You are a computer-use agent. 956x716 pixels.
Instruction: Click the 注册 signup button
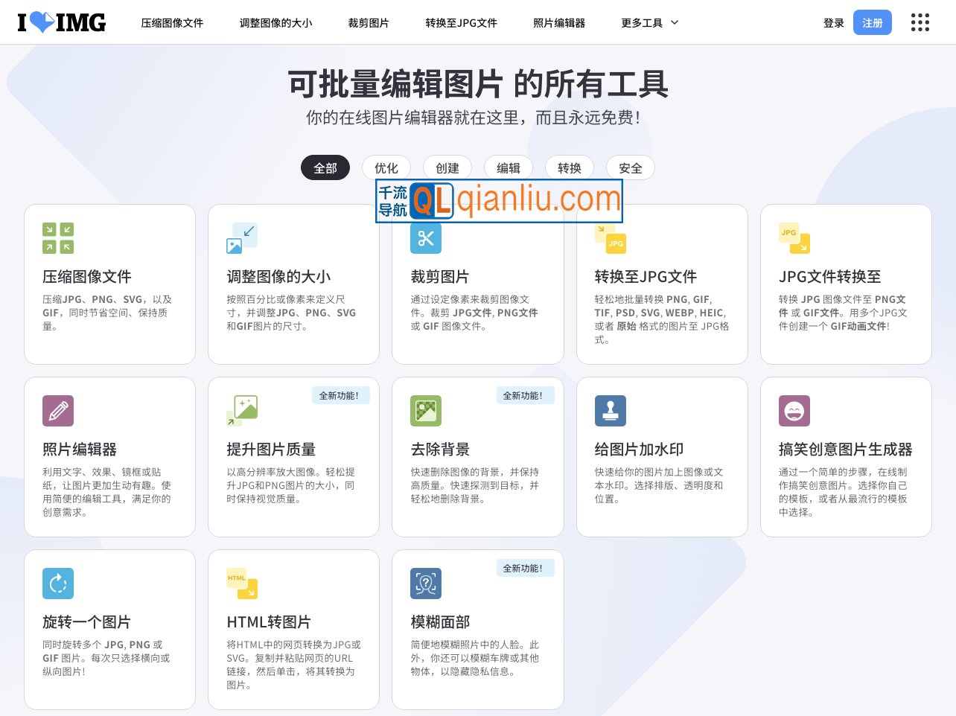click(x=872, y=22)
